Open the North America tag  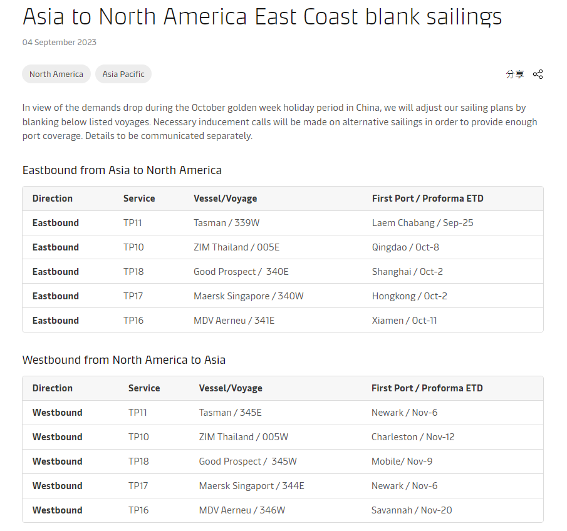pyautogui.click(x=56, y=74)
